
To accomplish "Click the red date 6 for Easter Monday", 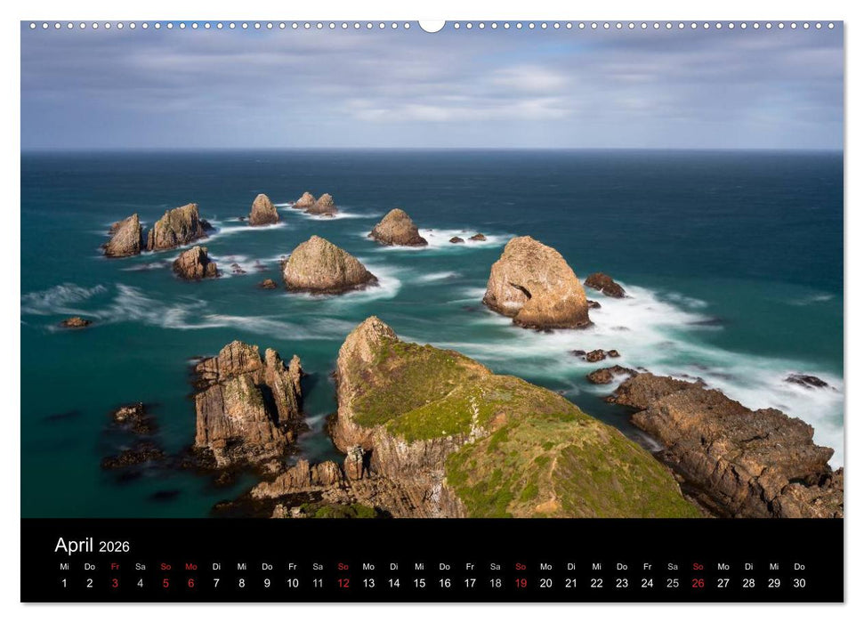I will 190,583.
